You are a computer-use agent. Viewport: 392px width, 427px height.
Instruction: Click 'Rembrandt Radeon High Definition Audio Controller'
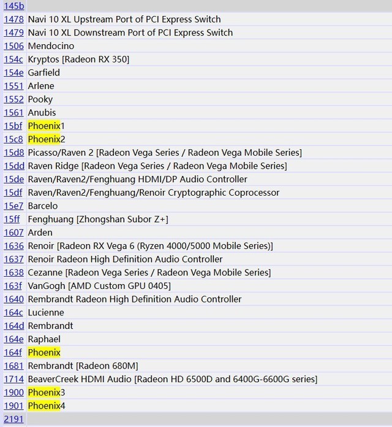click(135, 299)
